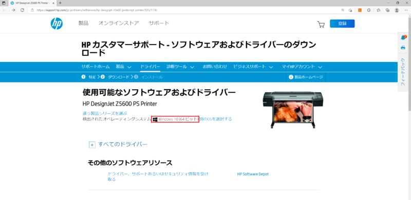The height and width of the screenshot is (200, 411).
Task: Click the 製品ホームページ link
Action: point(309,77)
